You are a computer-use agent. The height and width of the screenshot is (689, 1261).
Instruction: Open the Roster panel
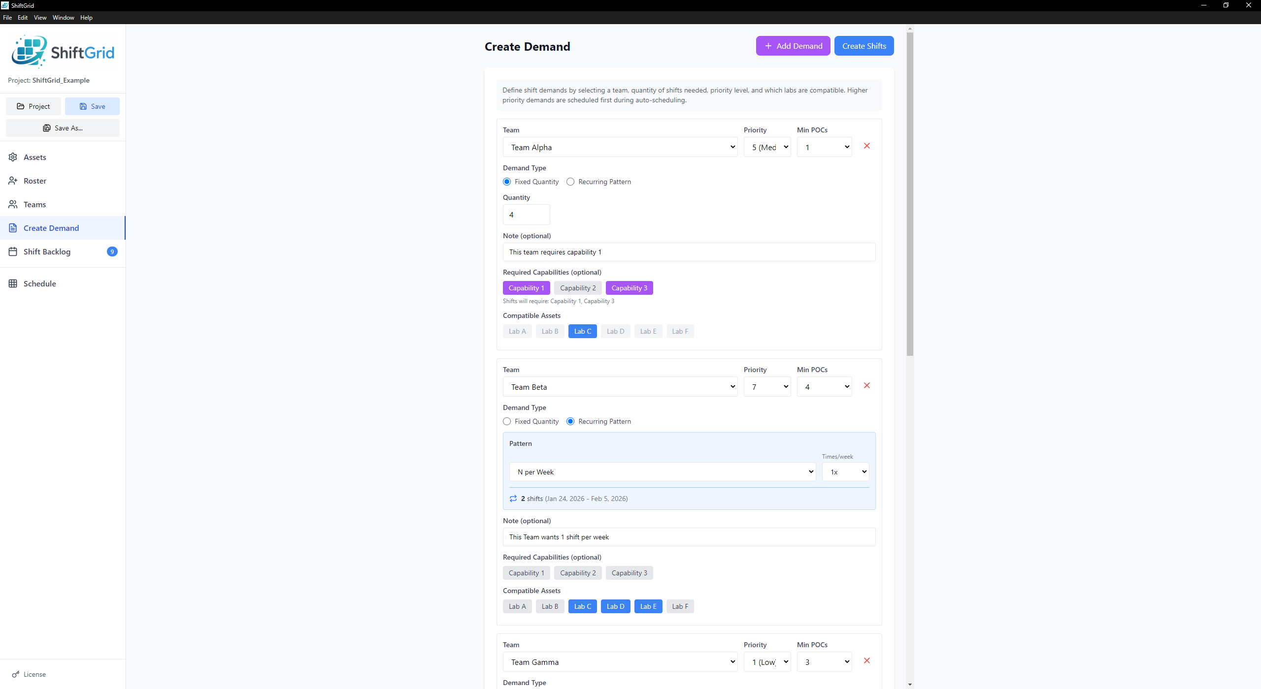pyautogui.click(x=35, y=181)
